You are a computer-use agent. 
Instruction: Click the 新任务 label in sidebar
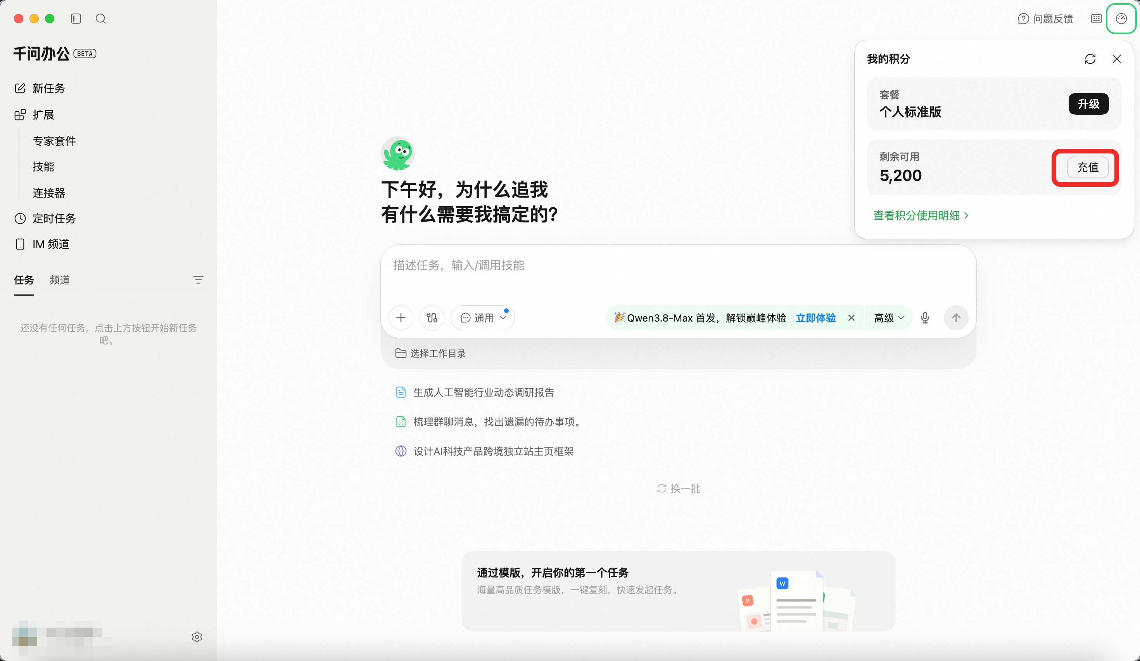pyautogui.click(x=49, y=88)
